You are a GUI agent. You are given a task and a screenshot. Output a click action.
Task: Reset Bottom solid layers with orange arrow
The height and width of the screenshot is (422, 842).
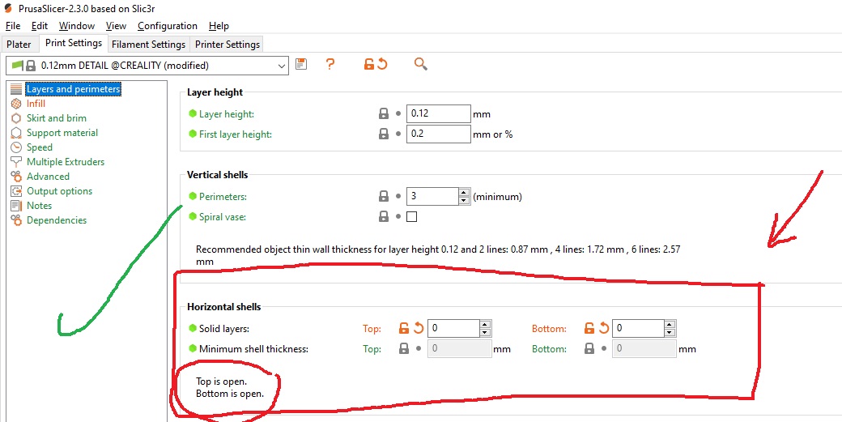[604, 328]
